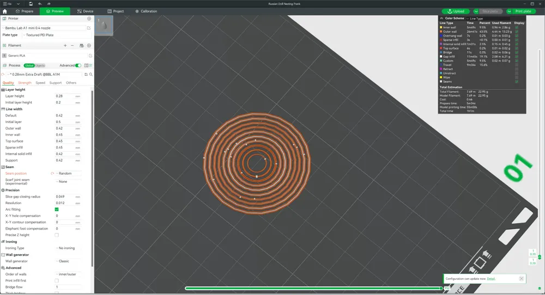The image size is (545, 295).
Task: Collapse the Color Scheme legend panel icon
Action: click(x=441, y=19)
